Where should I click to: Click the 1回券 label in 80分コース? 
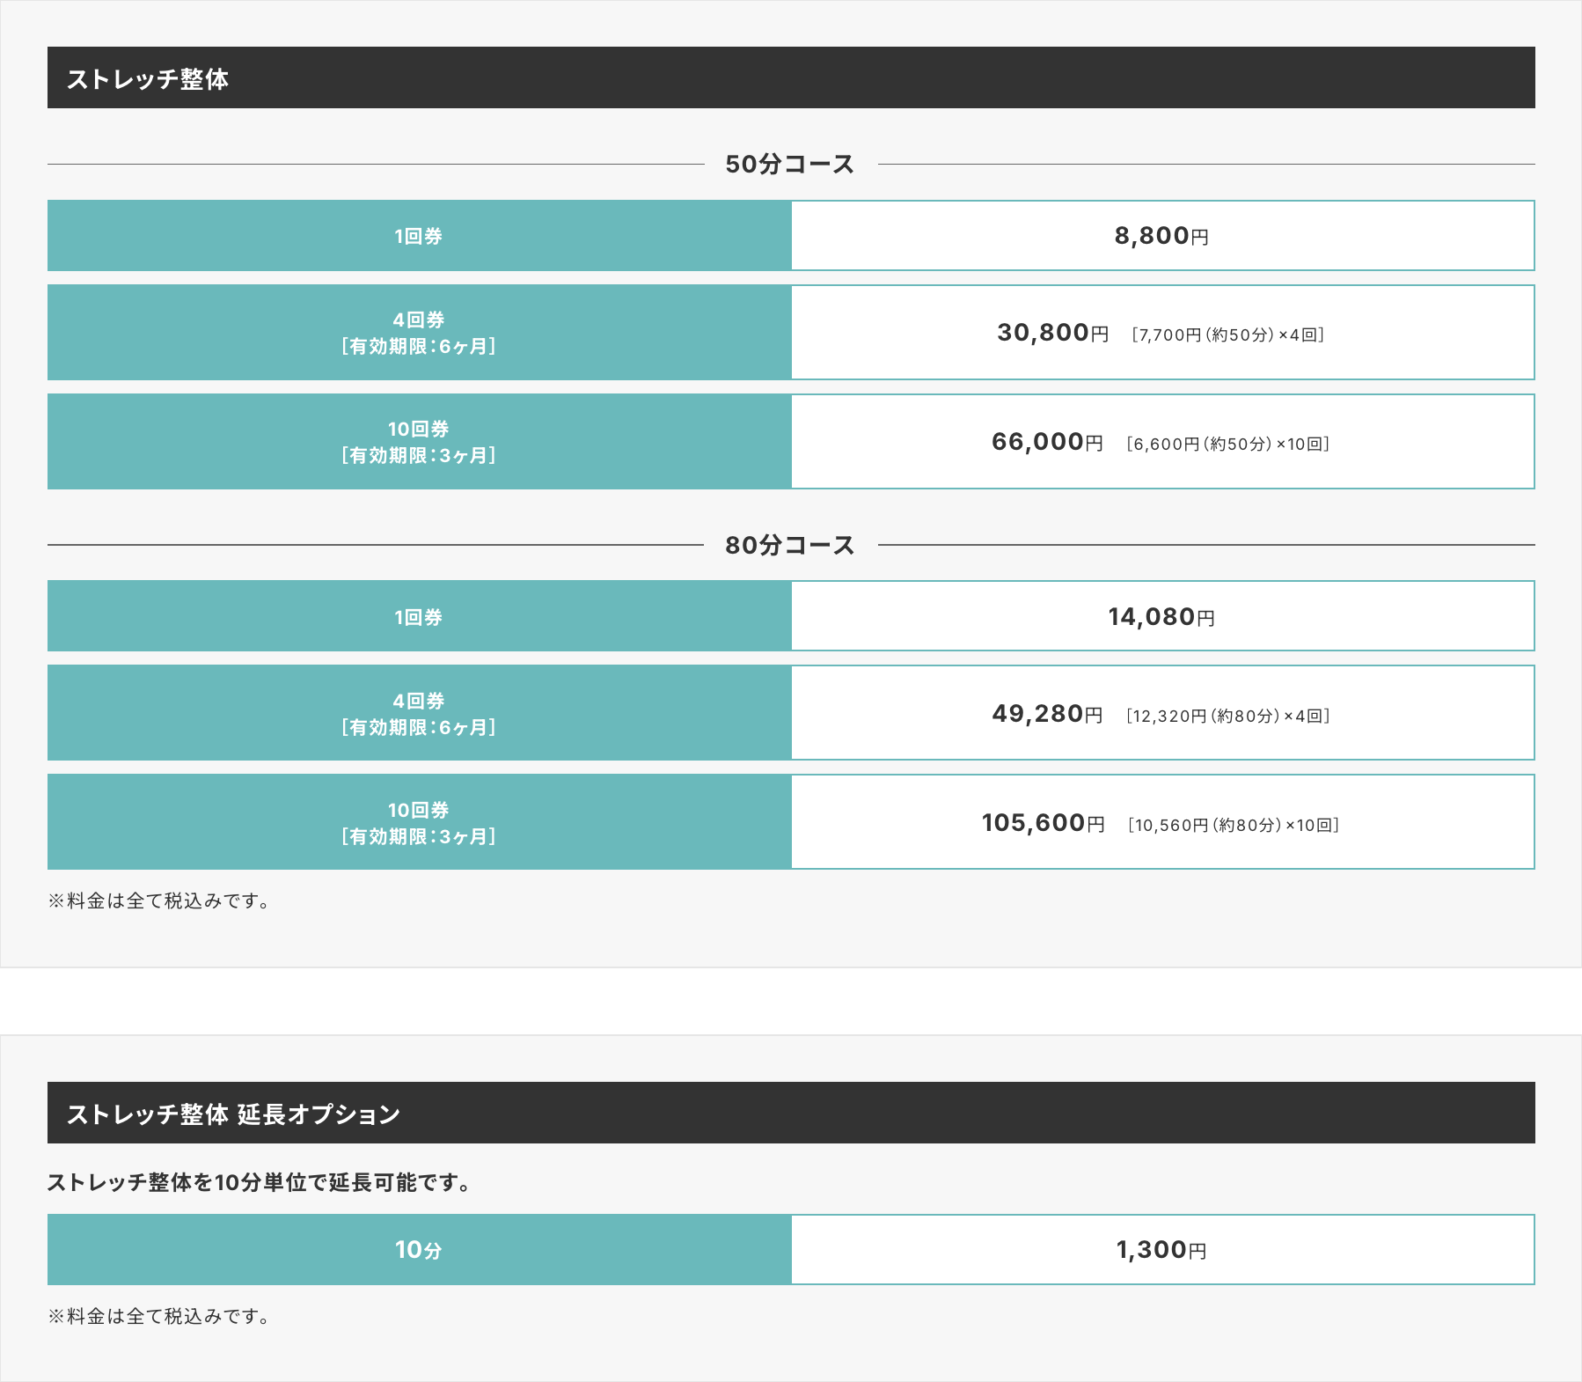(419, 617)
